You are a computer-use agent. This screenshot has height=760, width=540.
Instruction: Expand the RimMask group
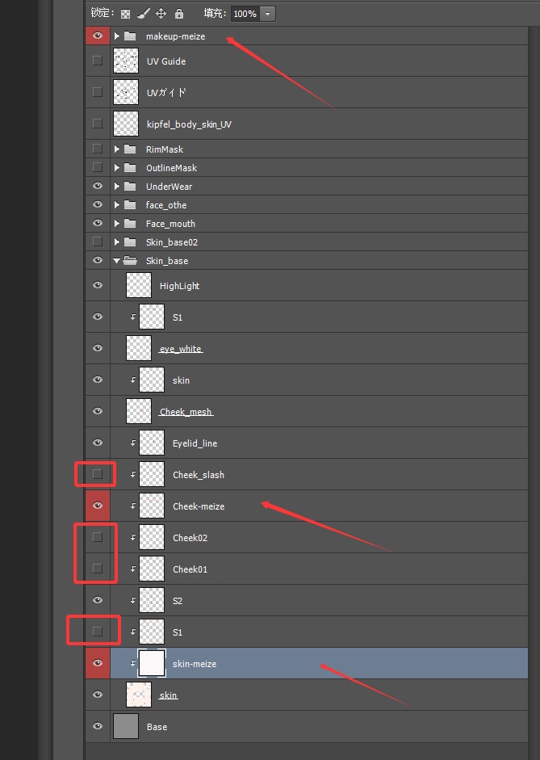pos(116,149)
